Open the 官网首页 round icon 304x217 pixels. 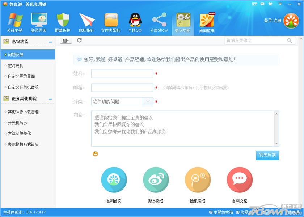pos(114,180)
